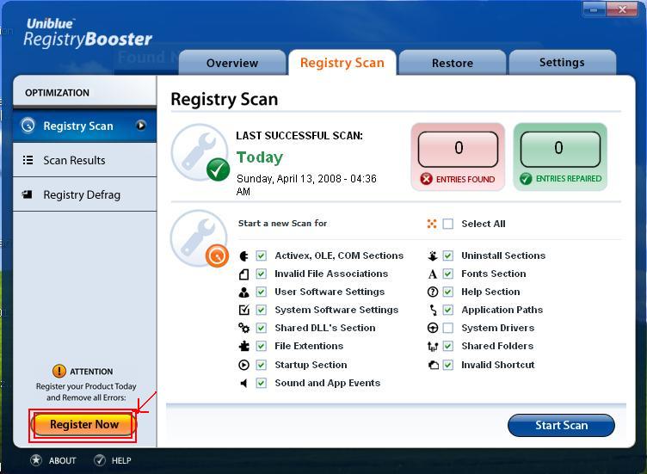Toggle the Invalid Shortcut checkbox
Viewport: 647px width, 474px height.
[447, 365]
